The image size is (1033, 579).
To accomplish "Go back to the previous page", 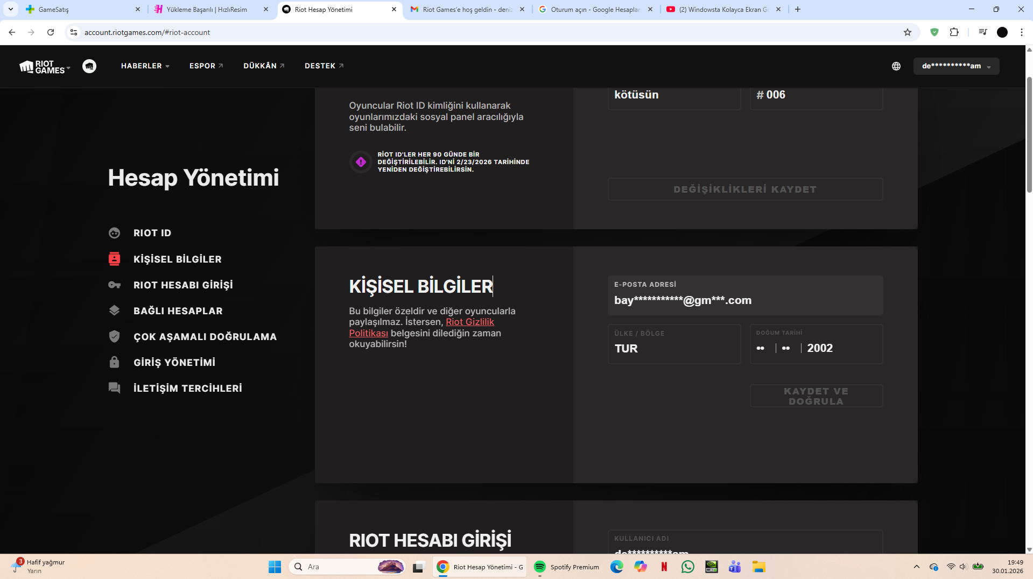I will (12, 32).
